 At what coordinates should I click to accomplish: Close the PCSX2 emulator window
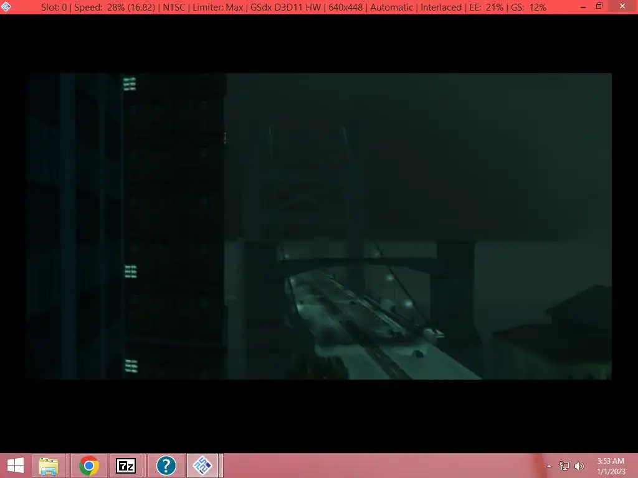point(622,6)
